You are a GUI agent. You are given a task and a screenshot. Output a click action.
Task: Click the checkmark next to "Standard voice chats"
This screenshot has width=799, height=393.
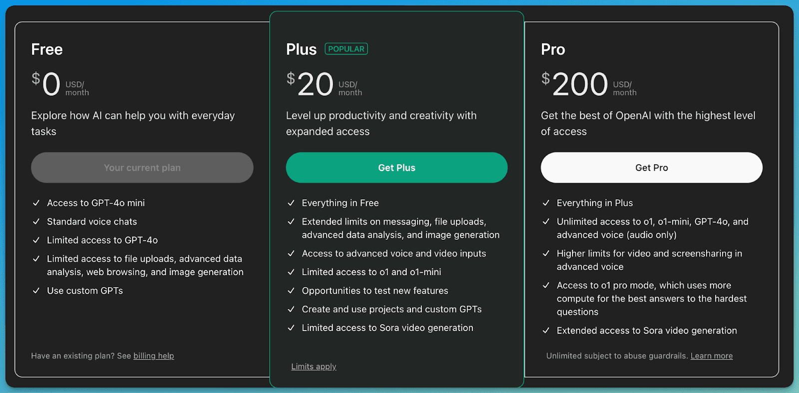tap(36, 221)
